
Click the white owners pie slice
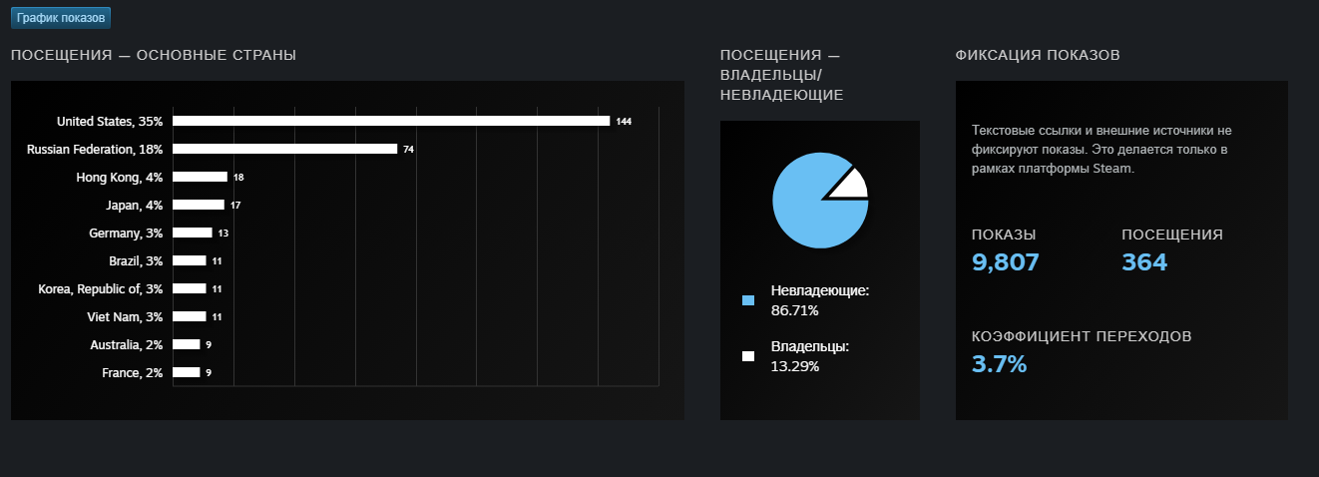pyautogui.click(x=851, y=183)
